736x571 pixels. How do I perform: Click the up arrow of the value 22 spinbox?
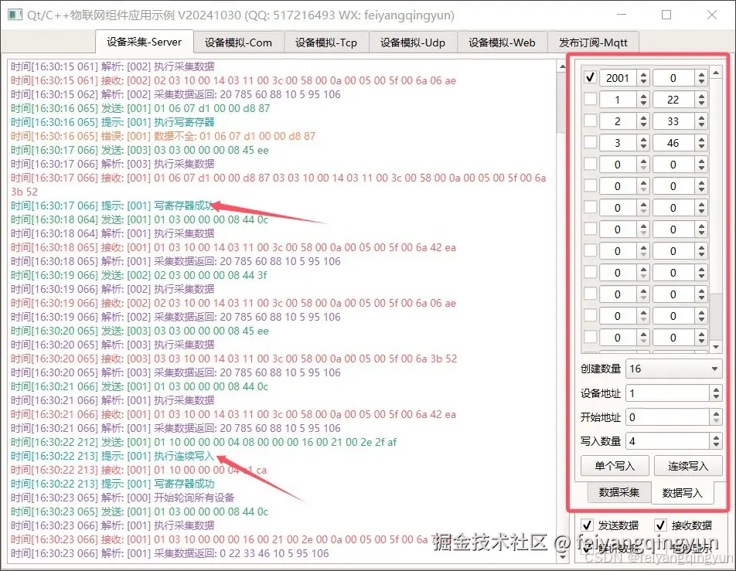[x=701, y=95]
